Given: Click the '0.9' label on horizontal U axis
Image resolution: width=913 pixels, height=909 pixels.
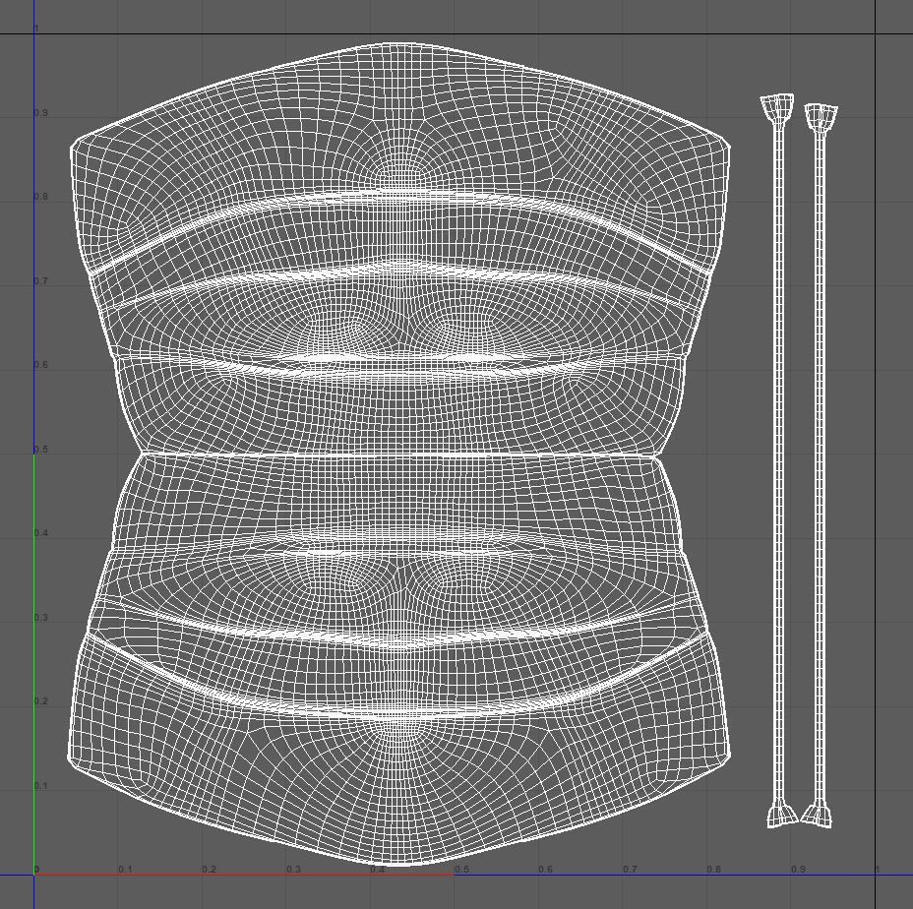Looking at the screenshot, I should click(798, 870).
